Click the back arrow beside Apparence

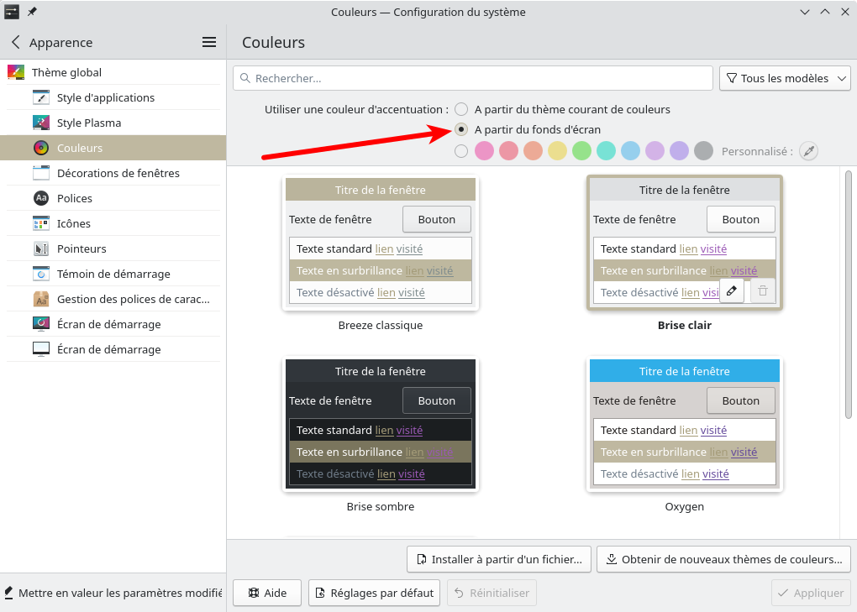point(15,42)
